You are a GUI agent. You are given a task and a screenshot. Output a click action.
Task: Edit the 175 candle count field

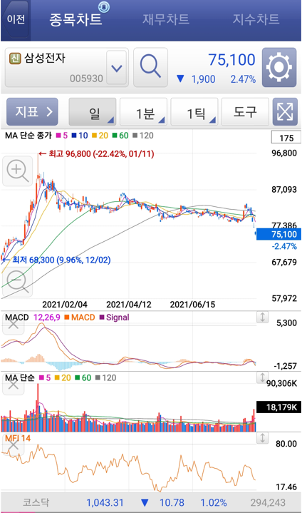286,138
